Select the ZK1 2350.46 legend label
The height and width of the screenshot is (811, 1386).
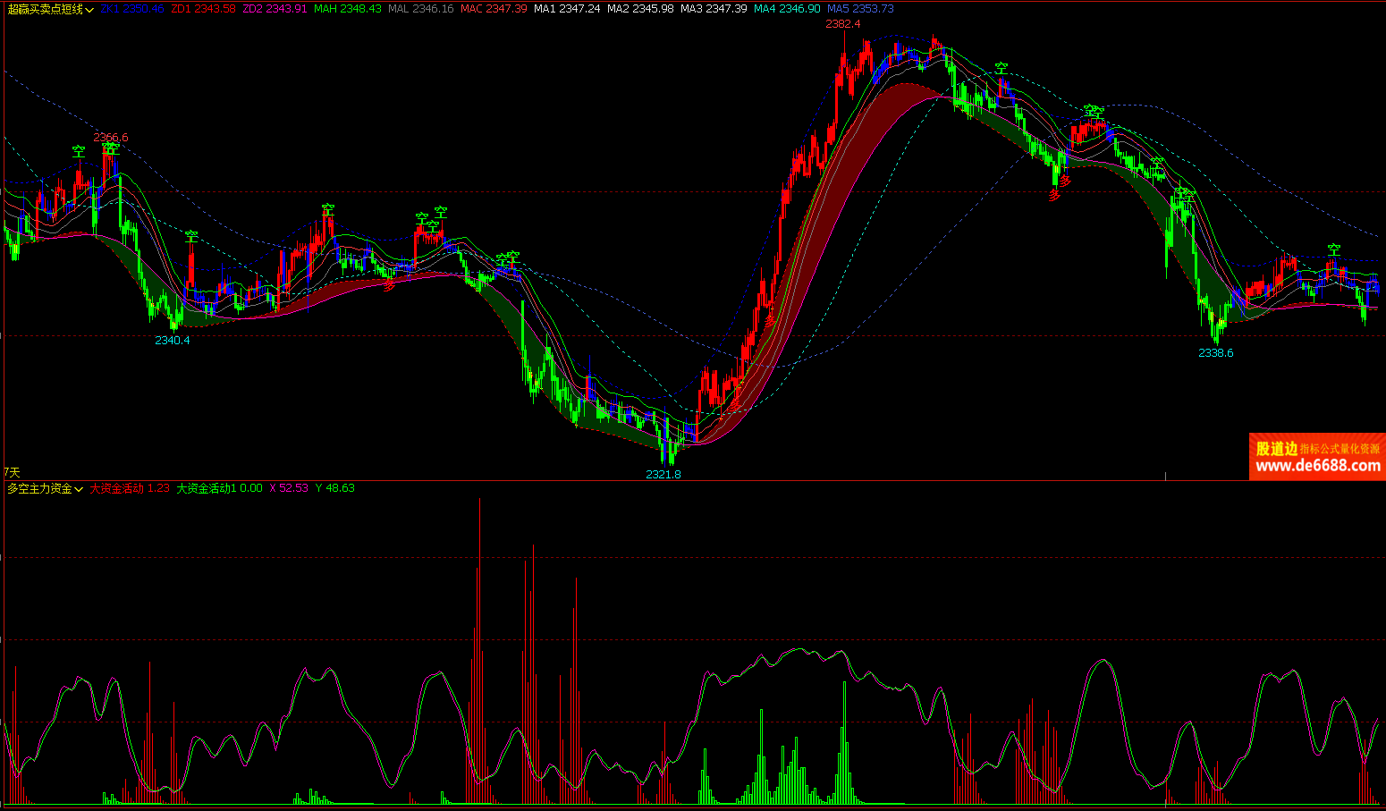131,9
